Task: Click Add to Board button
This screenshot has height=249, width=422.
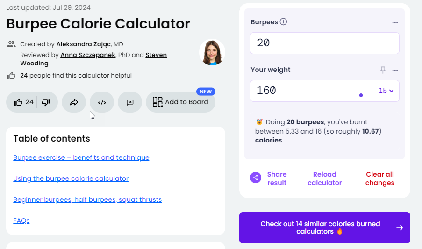Action: pyautogui.click(x=180, y=102)
